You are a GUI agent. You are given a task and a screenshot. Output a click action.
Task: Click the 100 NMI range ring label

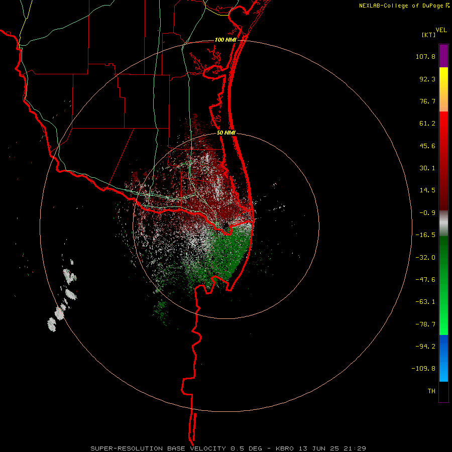pyautogui.click(x=225, y=40)
